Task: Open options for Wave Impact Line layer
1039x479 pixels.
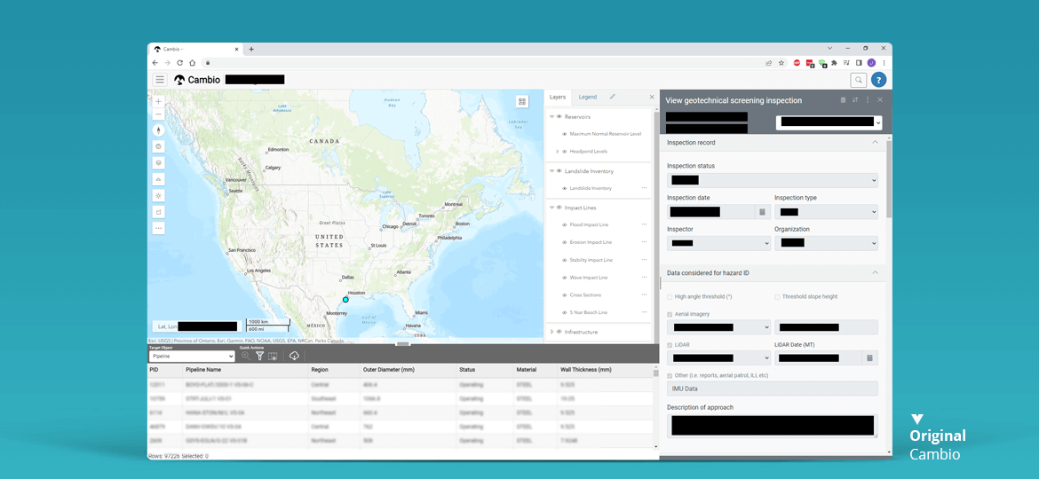Action: point(645,278)
